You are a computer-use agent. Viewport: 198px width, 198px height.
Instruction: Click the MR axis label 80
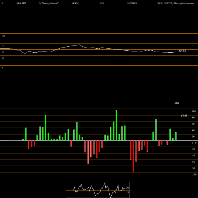193,118
